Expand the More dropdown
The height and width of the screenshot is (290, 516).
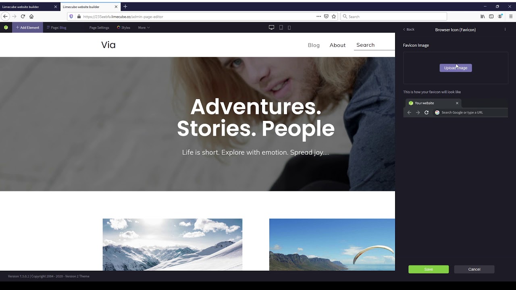144,27
